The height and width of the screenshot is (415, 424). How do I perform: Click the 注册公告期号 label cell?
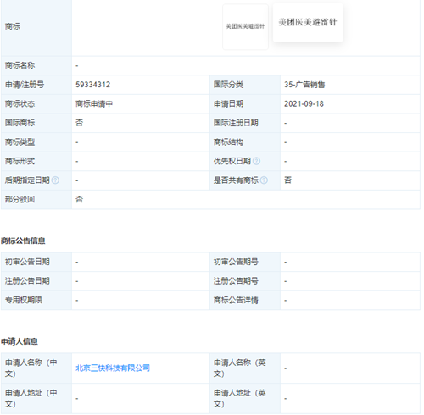tap(245, 281)
